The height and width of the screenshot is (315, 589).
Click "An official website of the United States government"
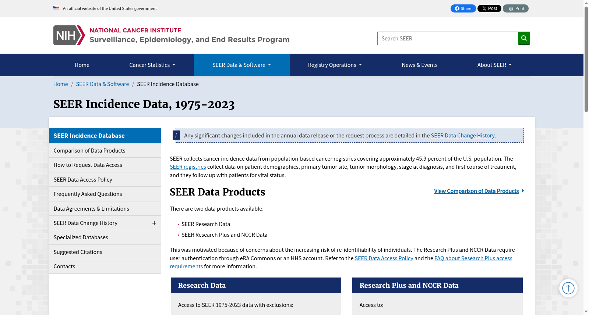(110, 8)
